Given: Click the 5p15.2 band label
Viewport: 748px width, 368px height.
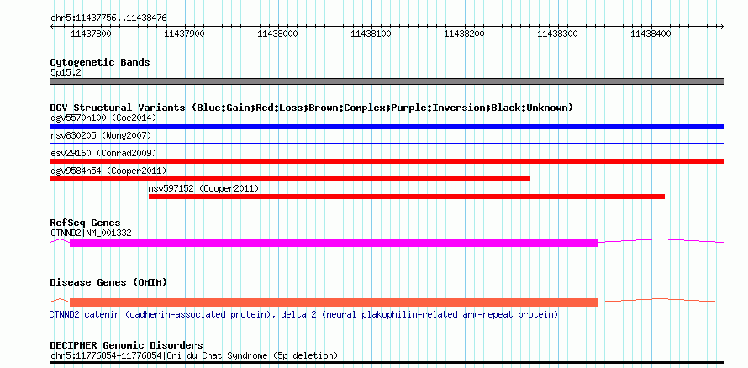Looking at the screenshot, I should [65, 73].
